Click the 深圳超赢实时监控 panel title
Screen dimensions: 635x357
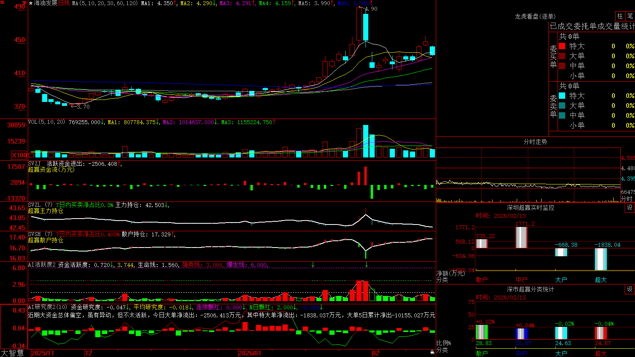[x=530, y=207]
